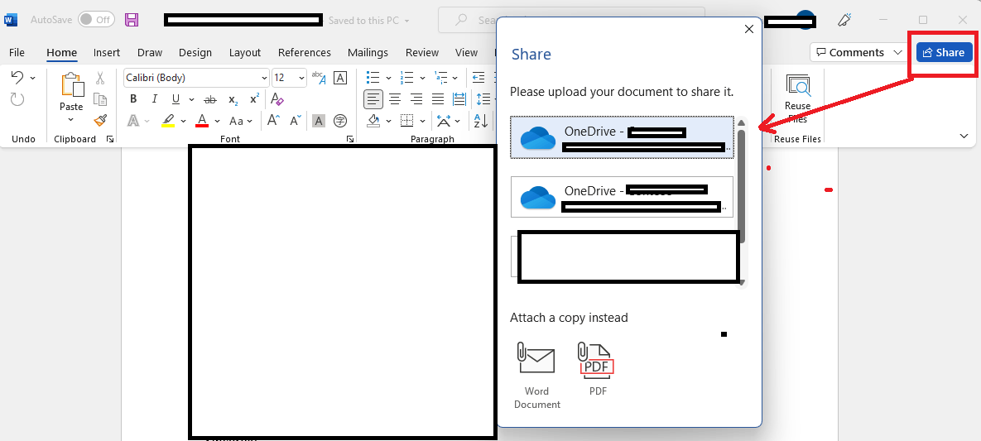Viewport: 981px width, 441px height.
Task: Toggle Underline formatting
Action: (x=176, y=98)
